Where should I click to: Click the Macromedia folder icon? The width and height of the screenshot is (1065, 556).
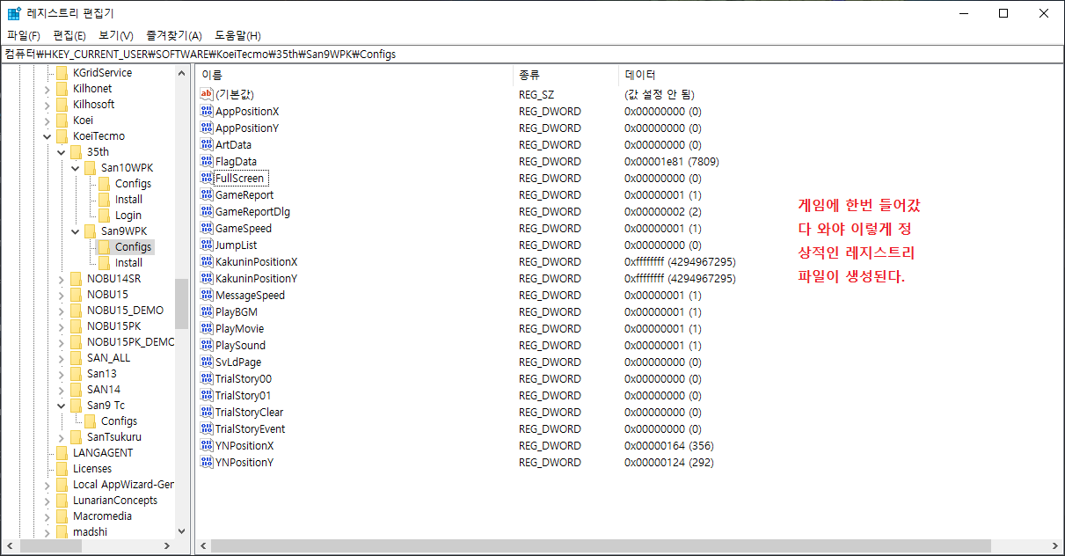click(62, 516)
